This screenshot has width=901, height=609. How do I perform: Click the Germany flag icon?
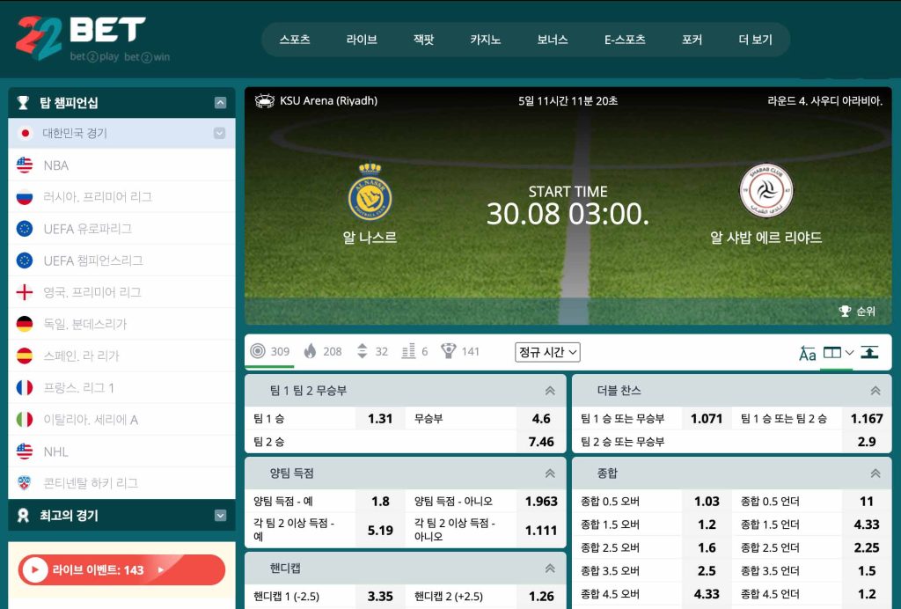pos(25,324)
